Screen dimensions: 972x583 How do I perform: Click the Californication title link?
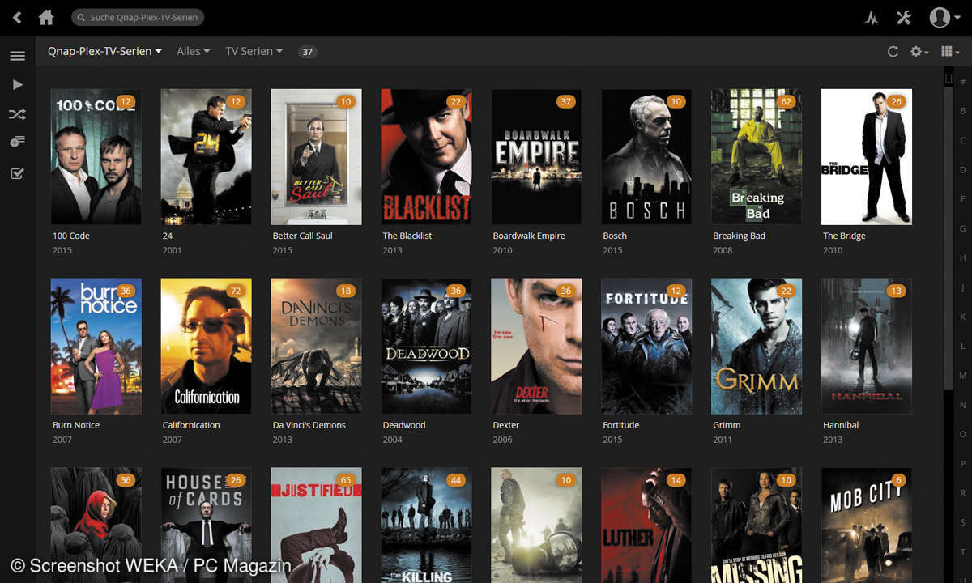pos(191,425)
